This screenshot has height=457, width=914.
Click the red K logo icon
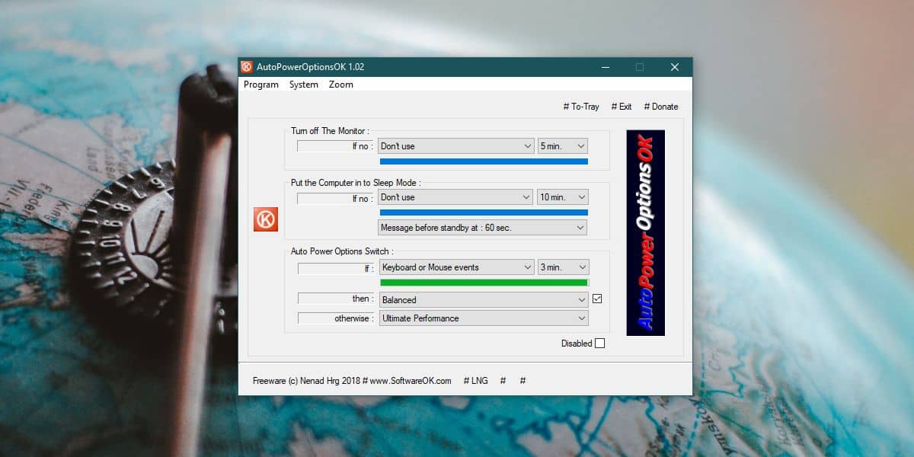[x=266, y=219]
